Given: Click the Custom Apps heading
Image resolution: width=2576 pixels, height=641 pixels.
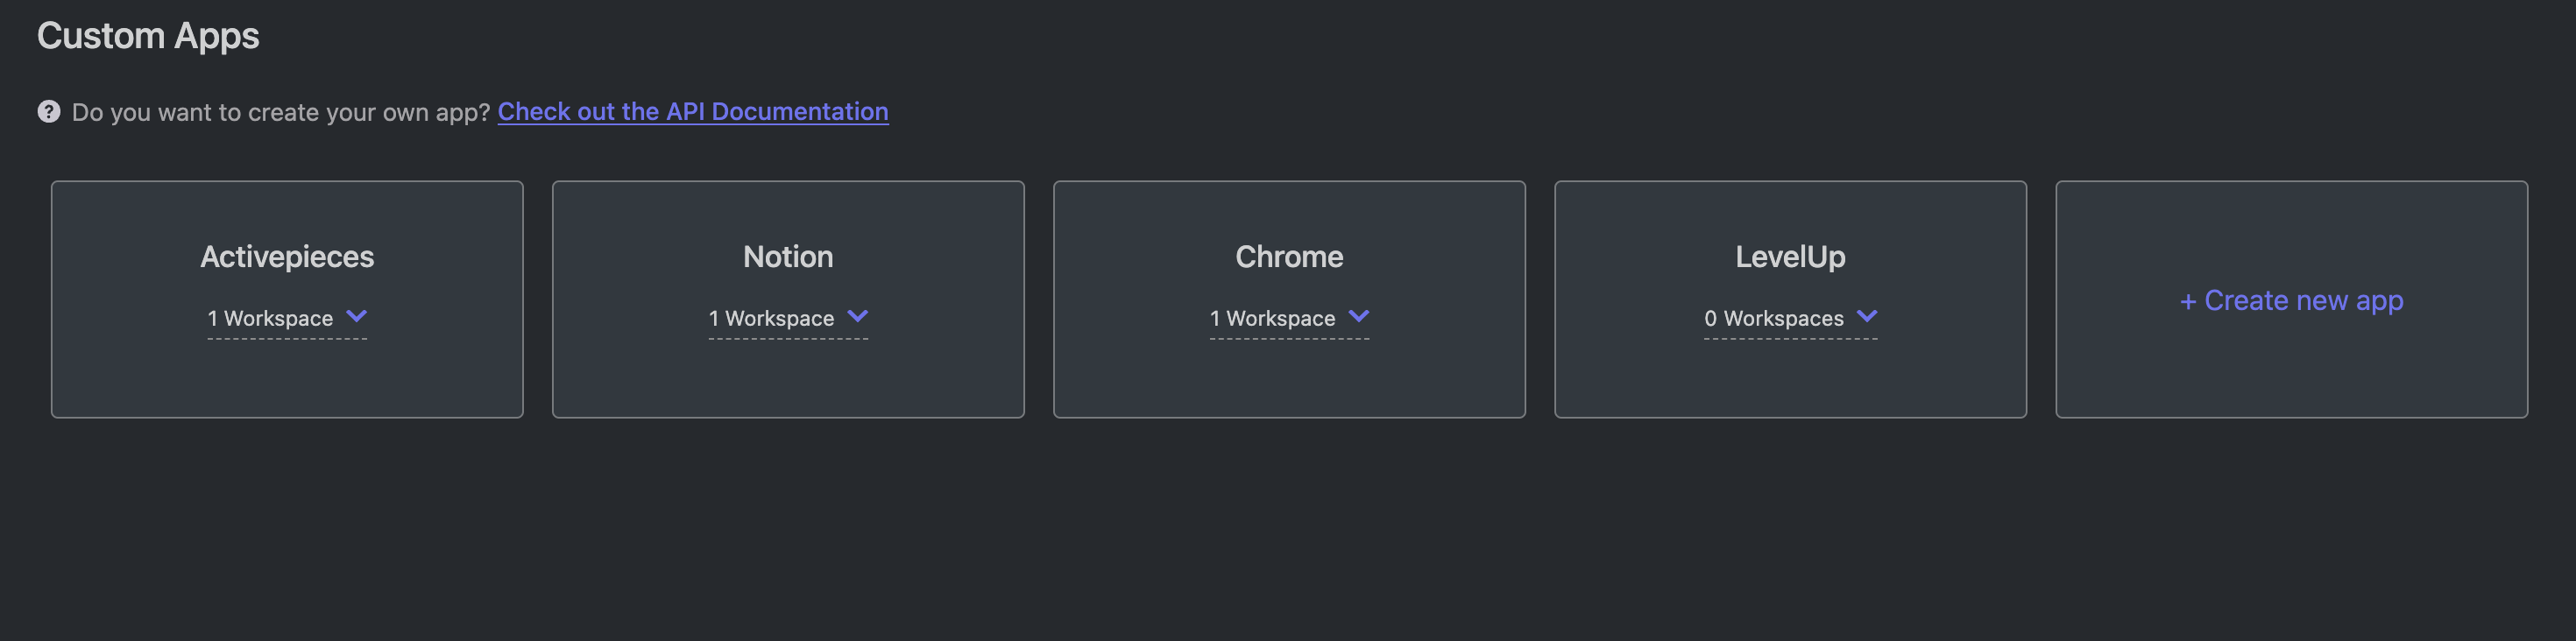Looking at the screenshot, I should 148,36.
